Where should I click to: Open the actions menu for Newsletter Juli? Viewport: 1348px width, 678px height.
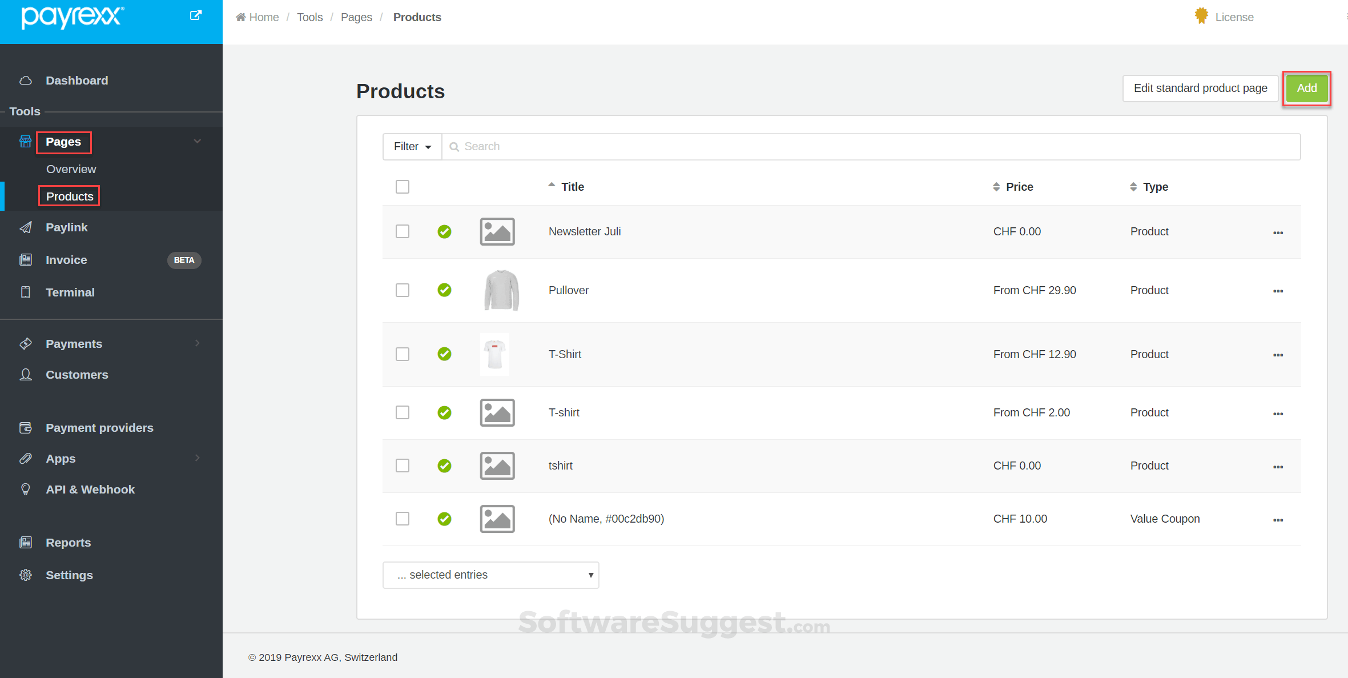click(1278, 232)
